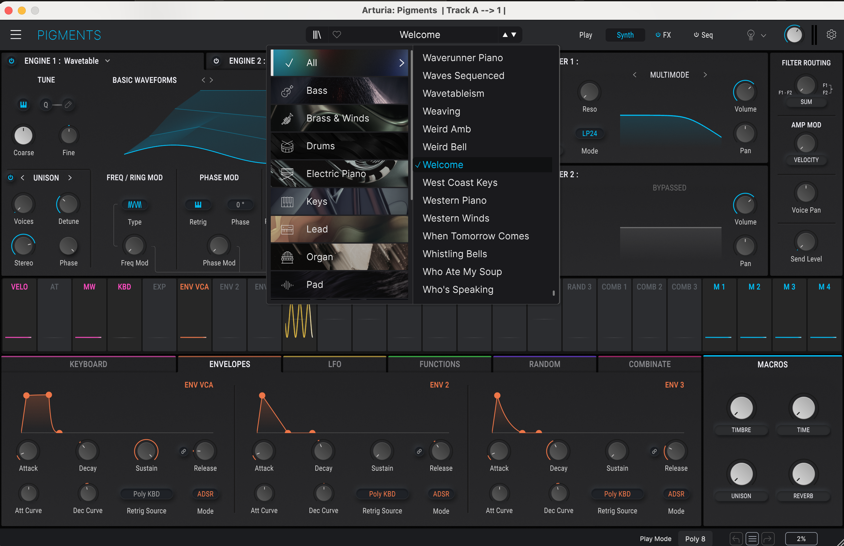The height and width of the screenshot is (546, 844).
Task: Open the history list icon in bottom bar
Action: tap(752, 538)
